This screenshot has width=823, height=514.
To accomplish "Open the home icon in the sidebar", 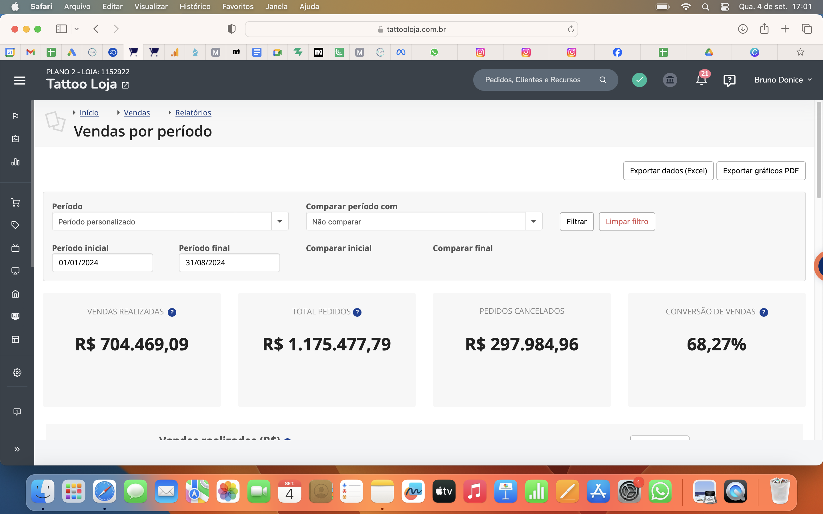I will (x=15, y=294).
